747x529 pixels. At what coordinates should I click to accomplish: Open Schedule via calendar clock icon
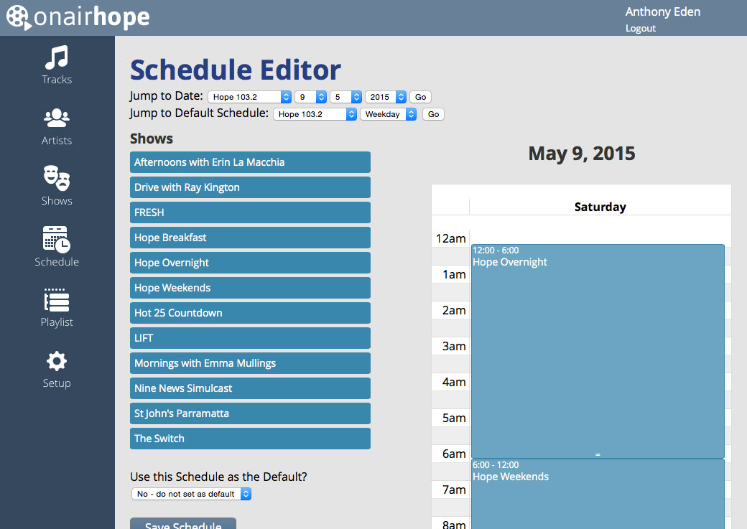(57, 239)
